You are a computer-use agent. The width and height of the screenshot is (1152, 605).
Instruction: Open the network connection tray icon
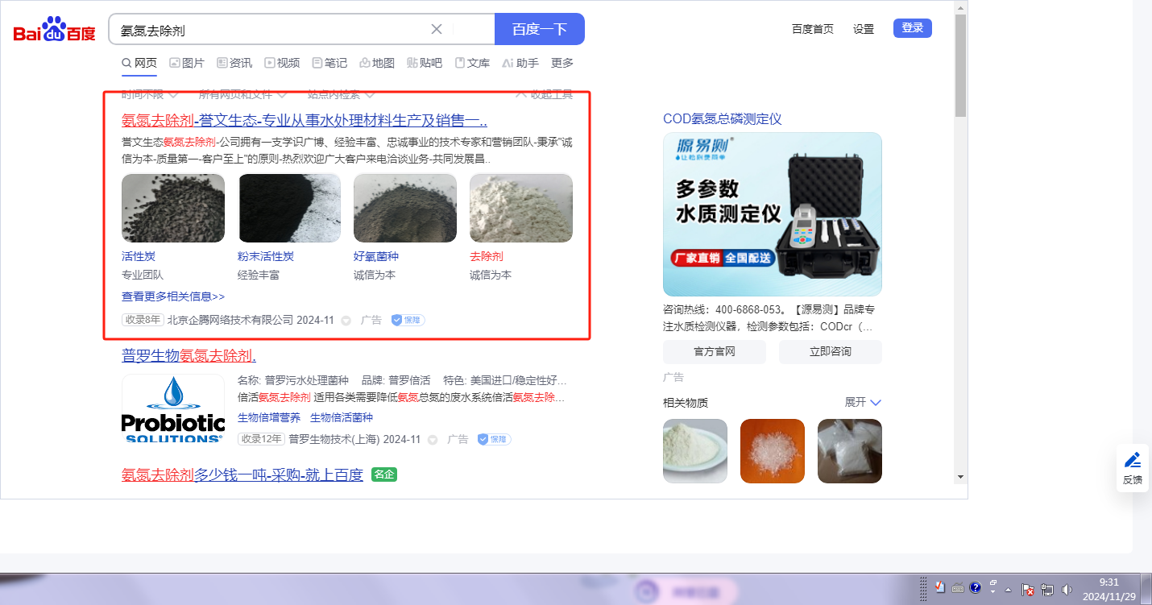[x=1048, y=590]
